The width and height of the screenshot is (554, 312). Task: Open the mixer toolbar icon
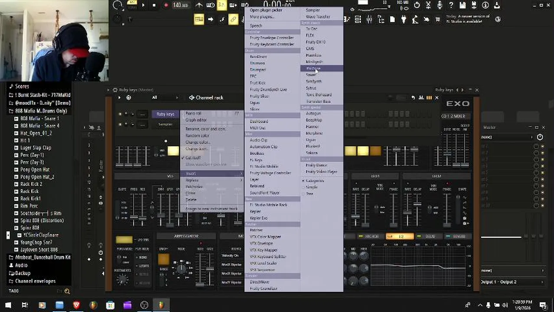[x=369, y=19]
